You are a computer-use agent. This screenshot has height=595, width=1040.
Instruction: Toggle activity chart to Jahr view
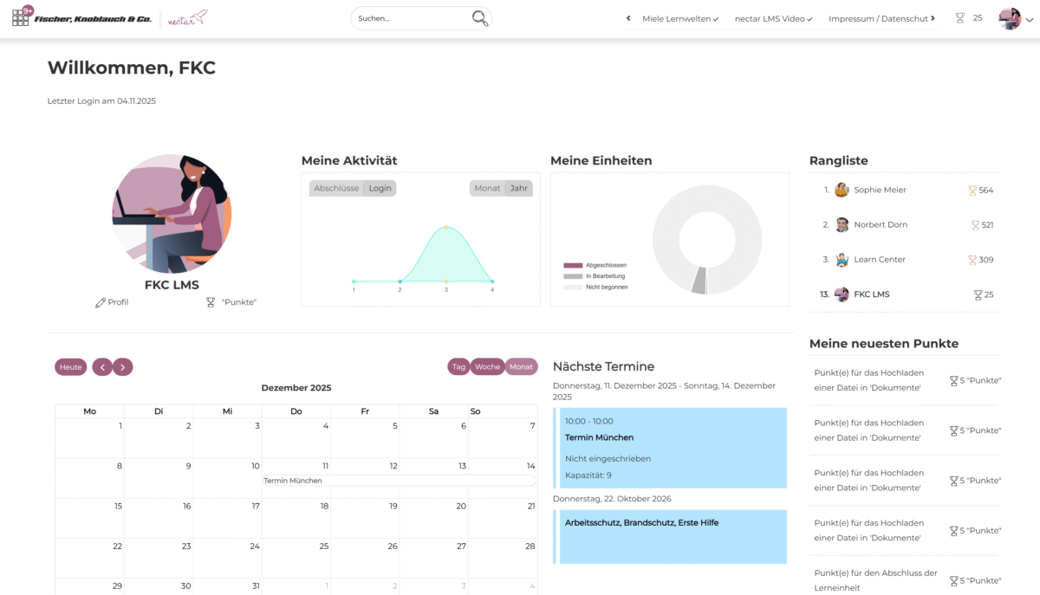pos(518,188)
